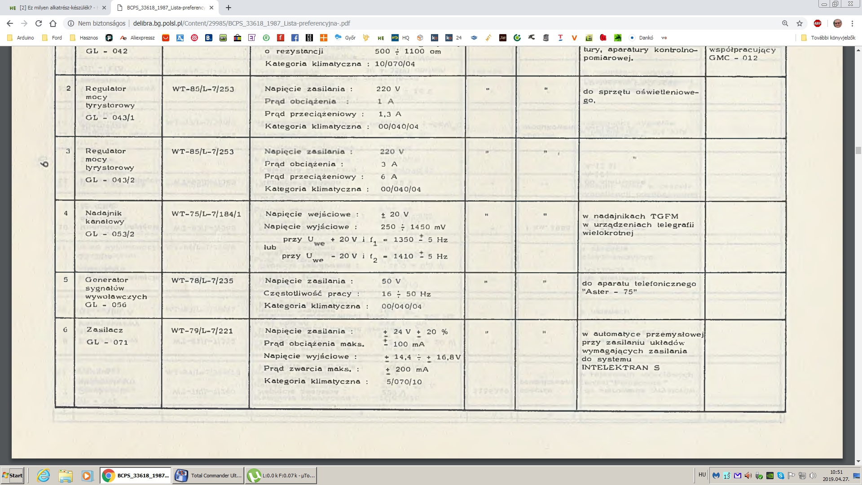862x485 pixels.
Task: Switch to Ez milyen alkatrész-készülék tab
Action: [55, 8]
